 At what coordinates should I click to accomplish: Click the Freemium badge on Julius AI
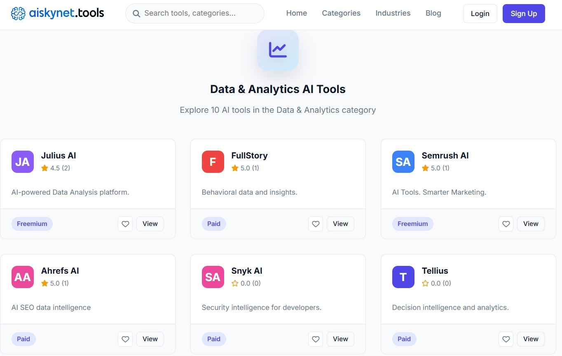point(32,223)
